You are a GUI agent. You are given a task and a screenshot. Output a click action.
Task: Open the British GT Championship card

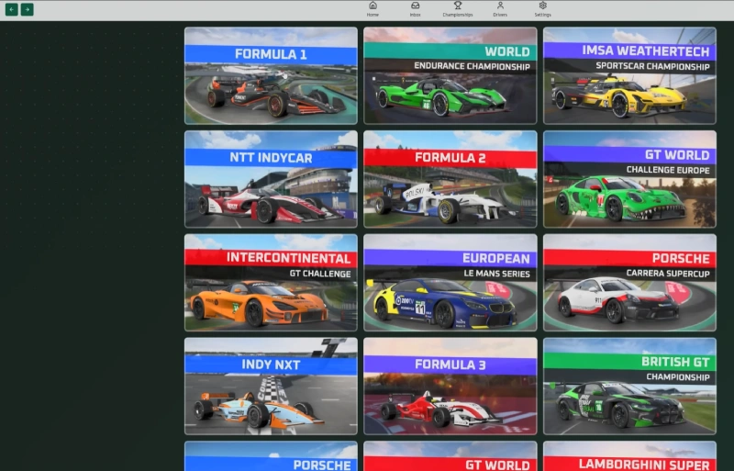click(629, 387)
